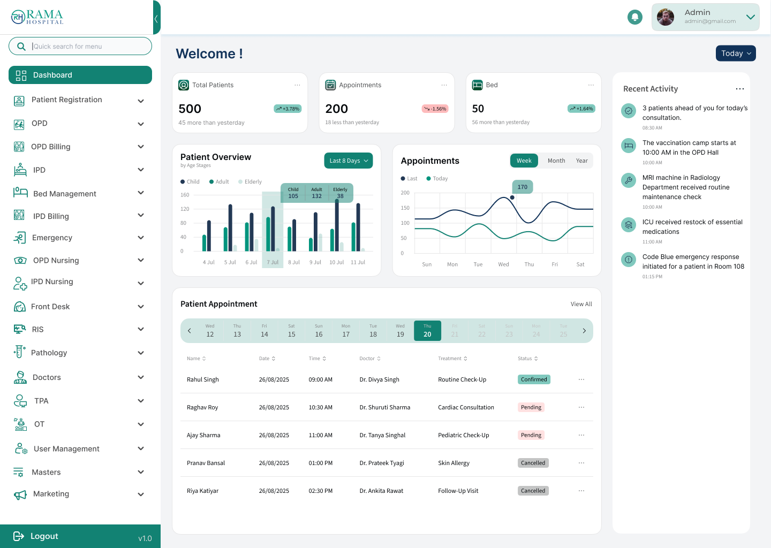Click the Pathology test tube icon

click(x=19, y=352)
